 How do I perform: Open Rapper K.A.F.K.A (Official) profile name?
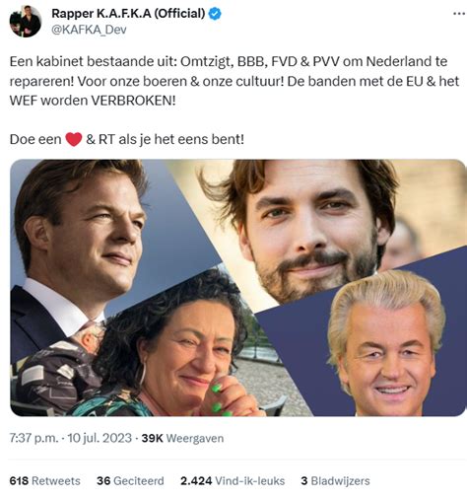tap(128, 14)
